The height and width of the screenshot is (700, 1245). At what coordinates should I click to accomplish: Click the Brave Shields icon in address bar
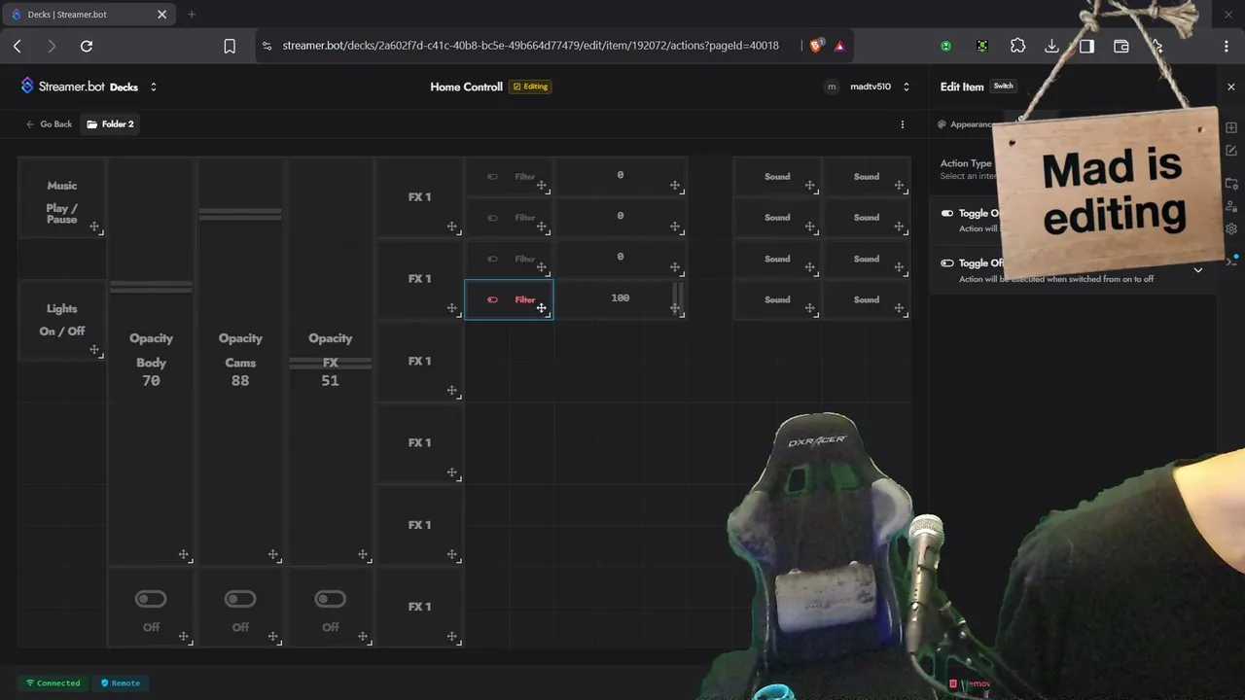pyautogui.click(x=816, y=46)
